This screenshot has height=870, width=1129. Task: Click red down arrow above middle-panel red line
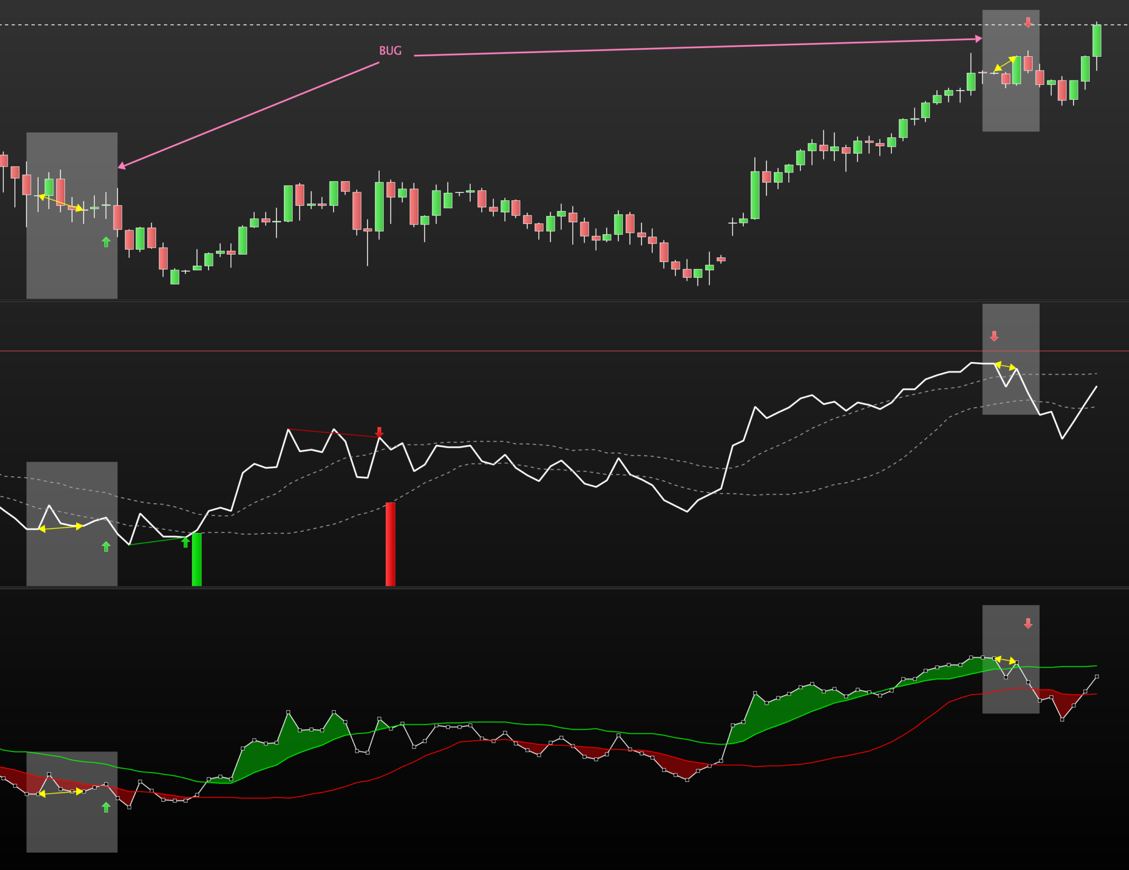(x=994, y=336)
